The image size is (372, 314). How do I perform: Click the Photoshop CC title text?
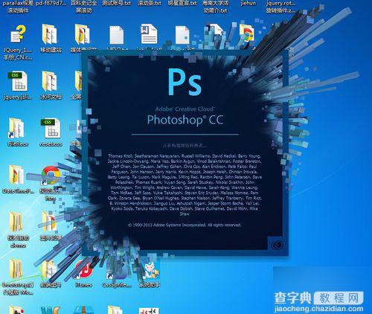(185, 120)
